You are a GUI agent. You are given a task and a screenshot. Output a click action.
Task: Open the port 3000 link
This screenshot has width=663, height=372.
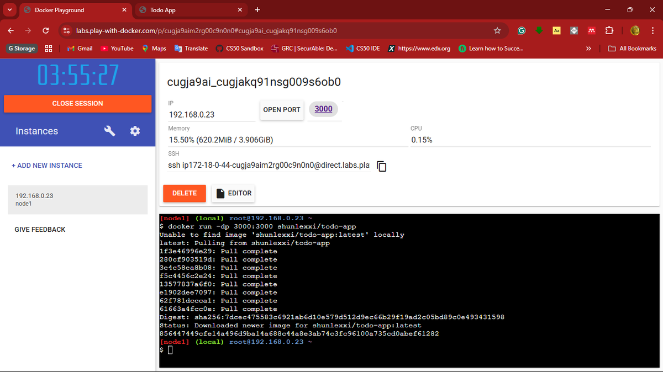click(323, 109)
